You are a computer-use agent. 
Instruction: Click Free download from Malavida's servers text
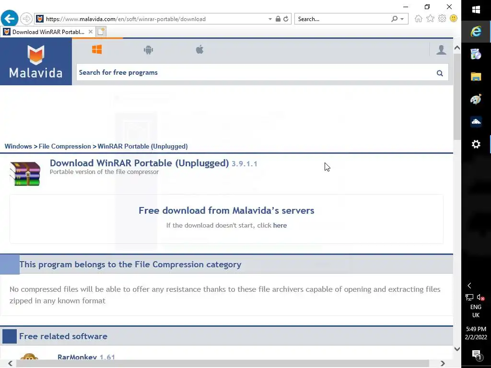point(226,210)
